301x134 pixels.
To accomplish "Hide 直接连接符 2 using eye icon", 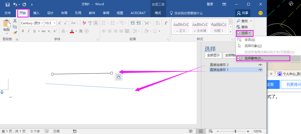I will (260, 65).
